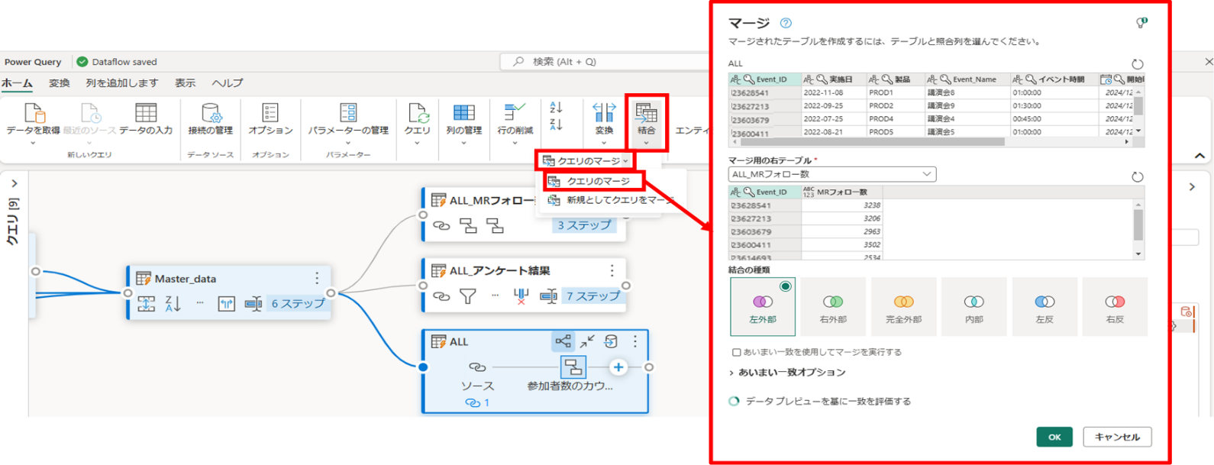Confirm the merge with OK
The image size is (1214, 465).
pyautogui.click(x=1054, y=437)
